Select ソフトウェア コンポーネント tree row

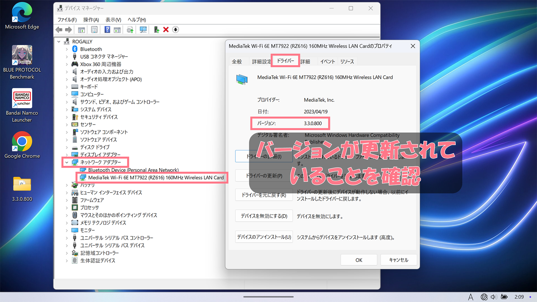pos(100,132)
